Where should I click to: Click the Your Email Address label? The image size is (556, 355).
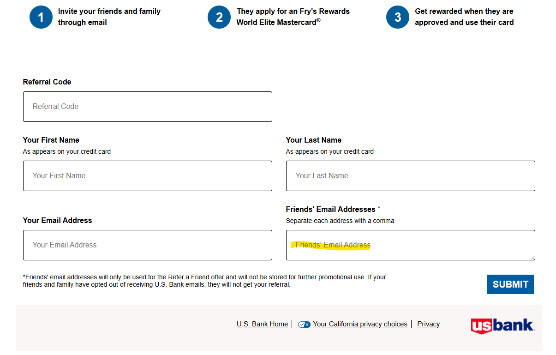point(58,220)
